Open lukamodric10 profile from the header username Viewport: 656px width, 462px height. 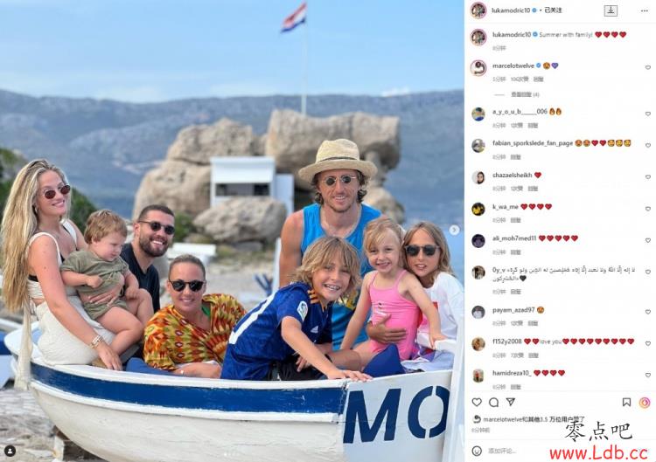[511, 10]
